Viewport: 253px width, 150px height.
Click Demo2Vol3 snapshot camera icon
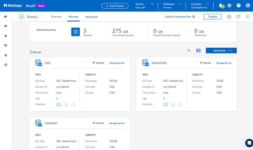[x=165, y=104]
